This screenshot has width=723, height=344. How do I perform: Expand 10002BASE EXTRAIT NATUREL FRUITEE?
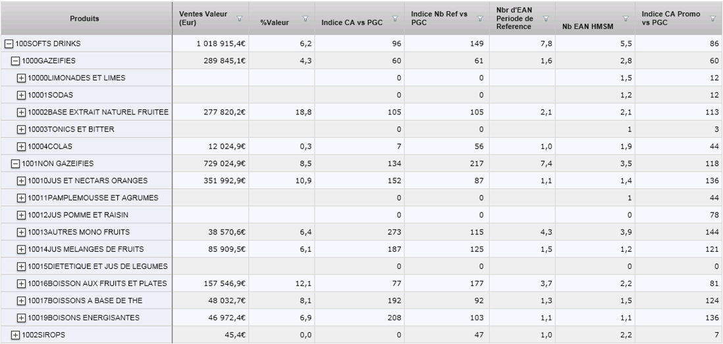(21, 112)
